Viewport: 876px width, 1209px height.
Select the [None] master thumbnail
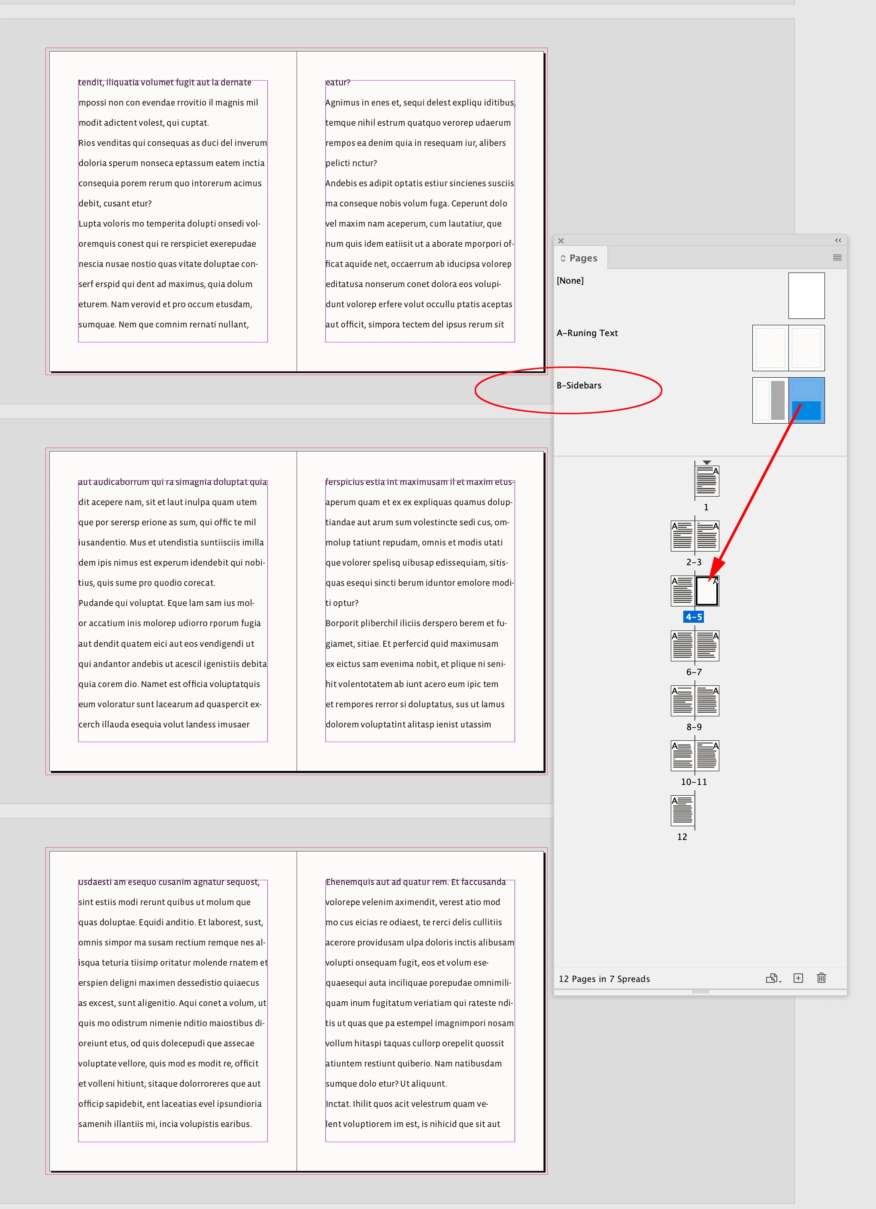click(806, 296)
